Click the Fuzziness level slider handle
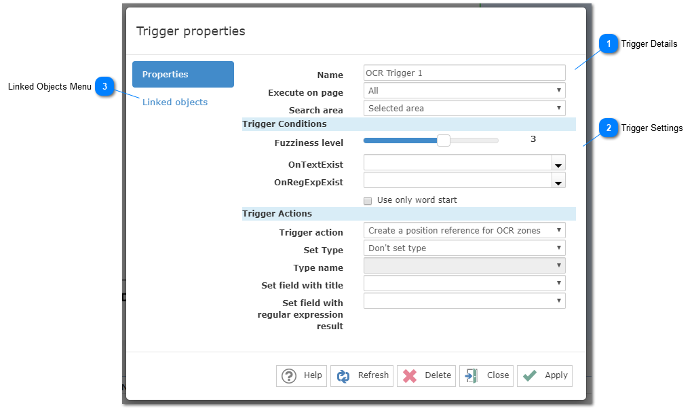 tap(444, 141)
